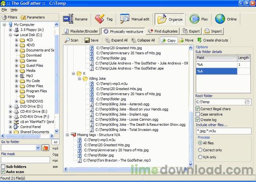
Task: Open the Manual edit tool
Action: [x=136, y=19]
